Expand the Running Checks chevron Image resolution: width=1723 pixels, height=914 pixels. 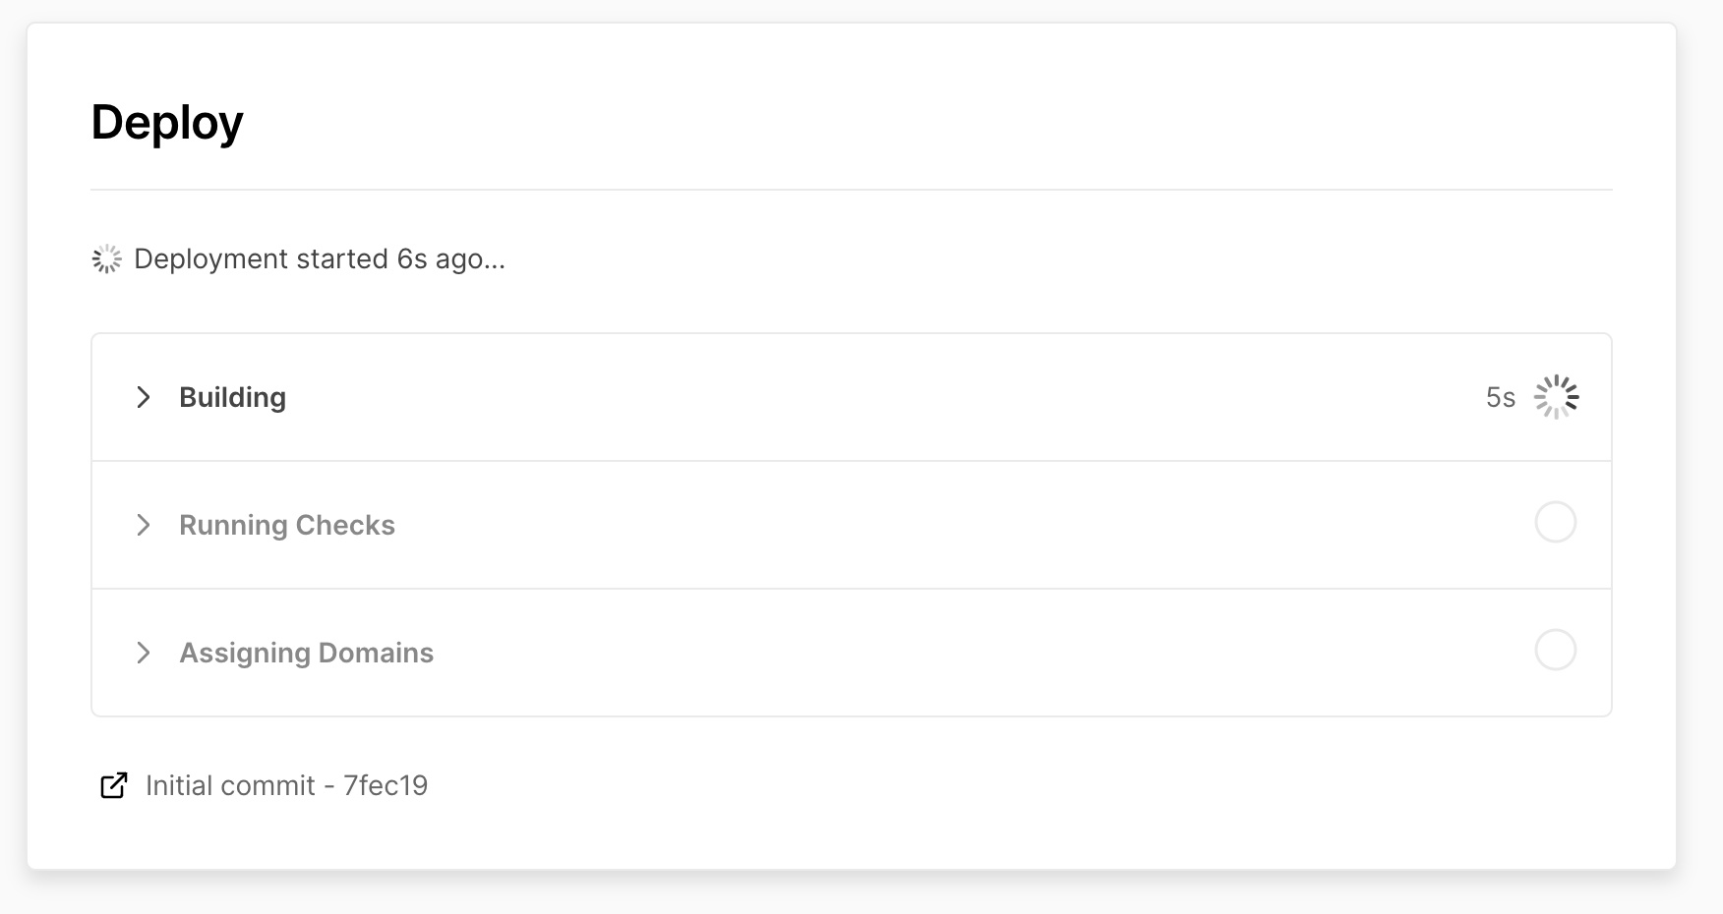coord(144,525)
